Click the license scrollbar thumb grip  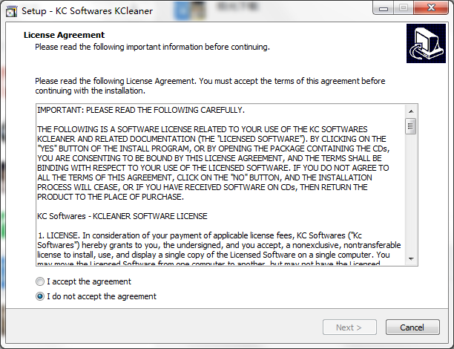click(411, 126)
